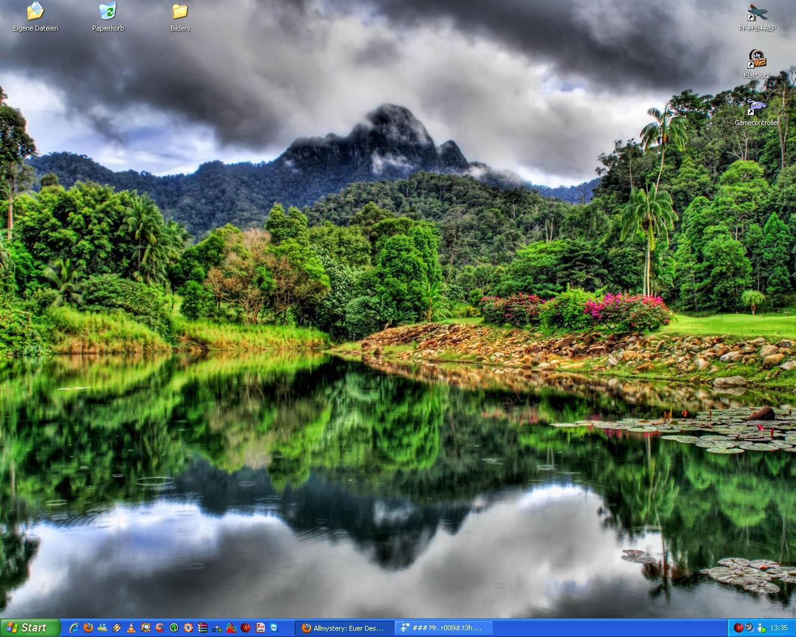Open the Bilders folder on desktop

tap(180, 17)
